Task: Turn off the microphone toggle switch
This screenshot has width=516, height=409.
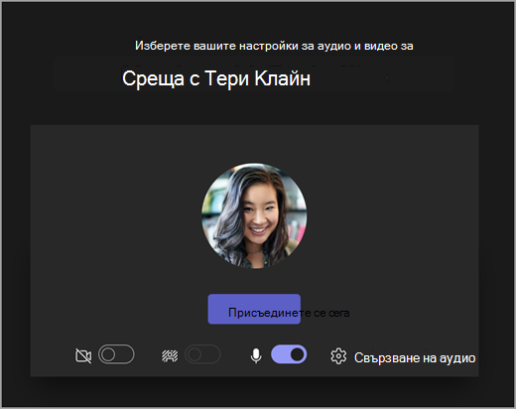Action: pyautogui.click(x=289, y=354)
